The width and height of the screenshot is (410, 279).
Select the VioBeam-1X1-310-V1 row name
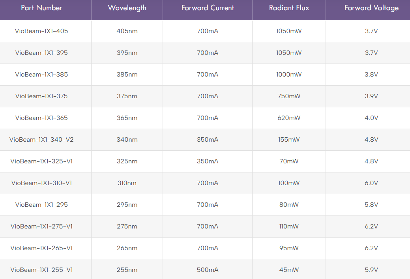pos(41,183)
